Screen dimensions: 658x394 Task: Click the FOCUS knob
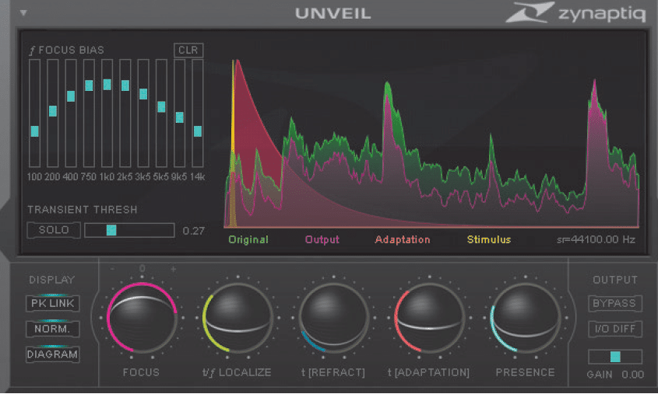[142, 317]
